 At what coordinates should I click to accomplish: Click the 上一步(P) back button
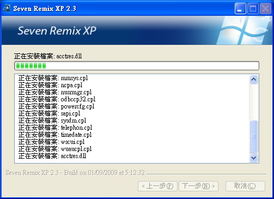click(x=157, y=186)
